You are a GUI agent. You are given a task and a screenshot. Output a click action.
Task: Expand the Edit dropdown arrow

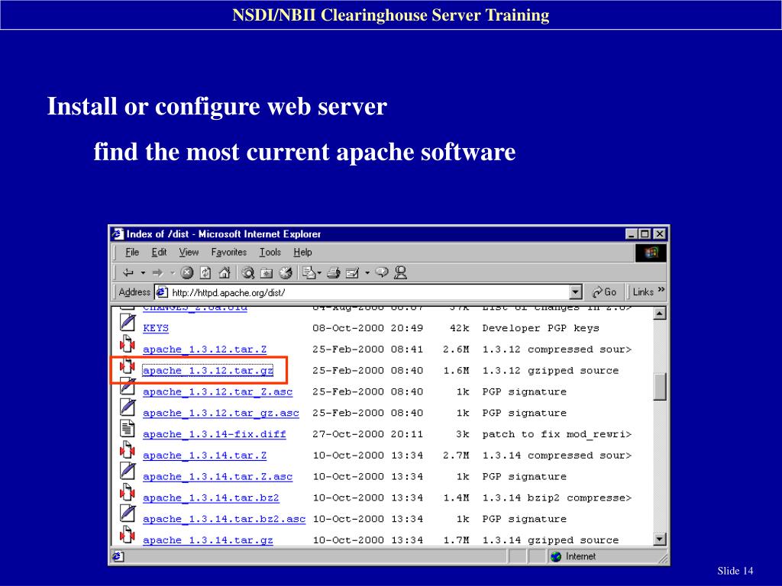(367, 273)
